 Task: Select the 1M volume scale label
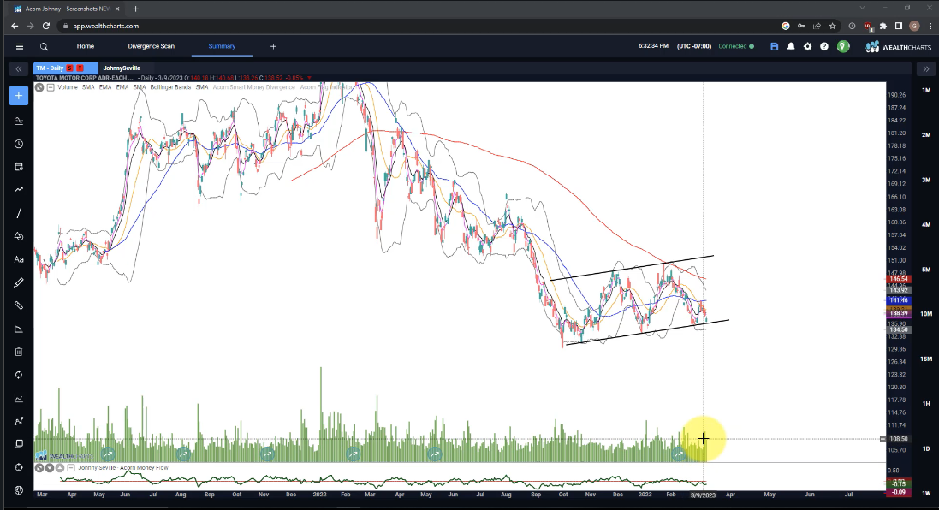[x=926, y=90]
